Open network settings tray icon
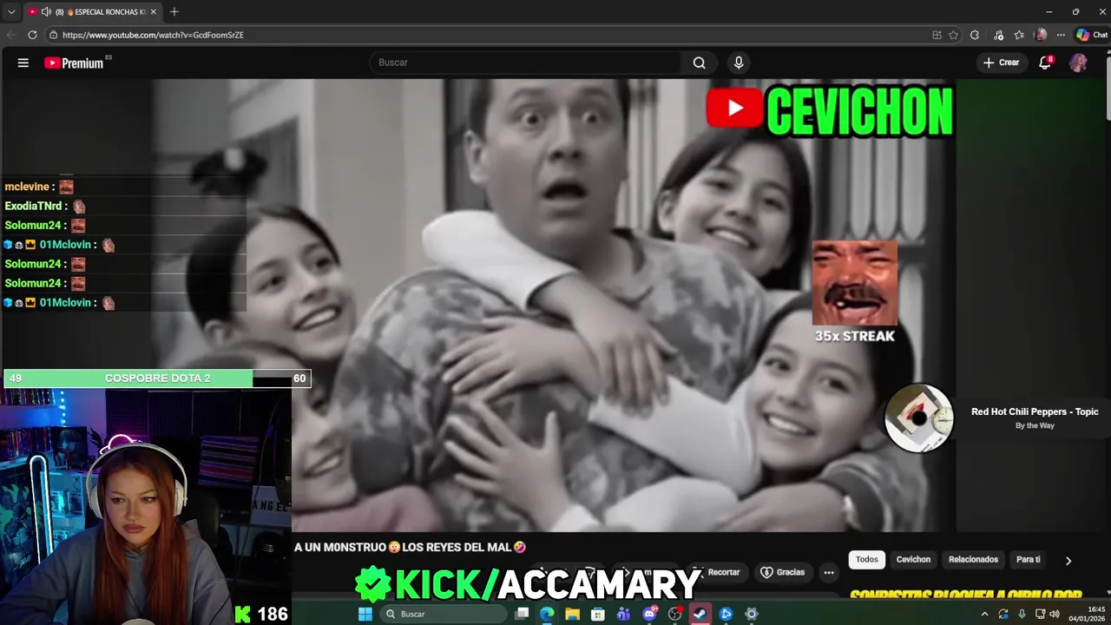The width and height of the screenshot is (1111, 625). point(1040,614)
